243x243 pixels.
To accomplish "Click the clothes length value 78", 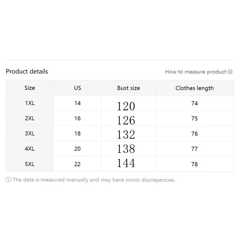I will pos(194,164).
